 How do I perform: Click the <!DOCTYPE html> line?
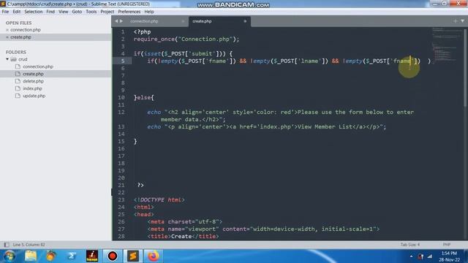point(159,199)
